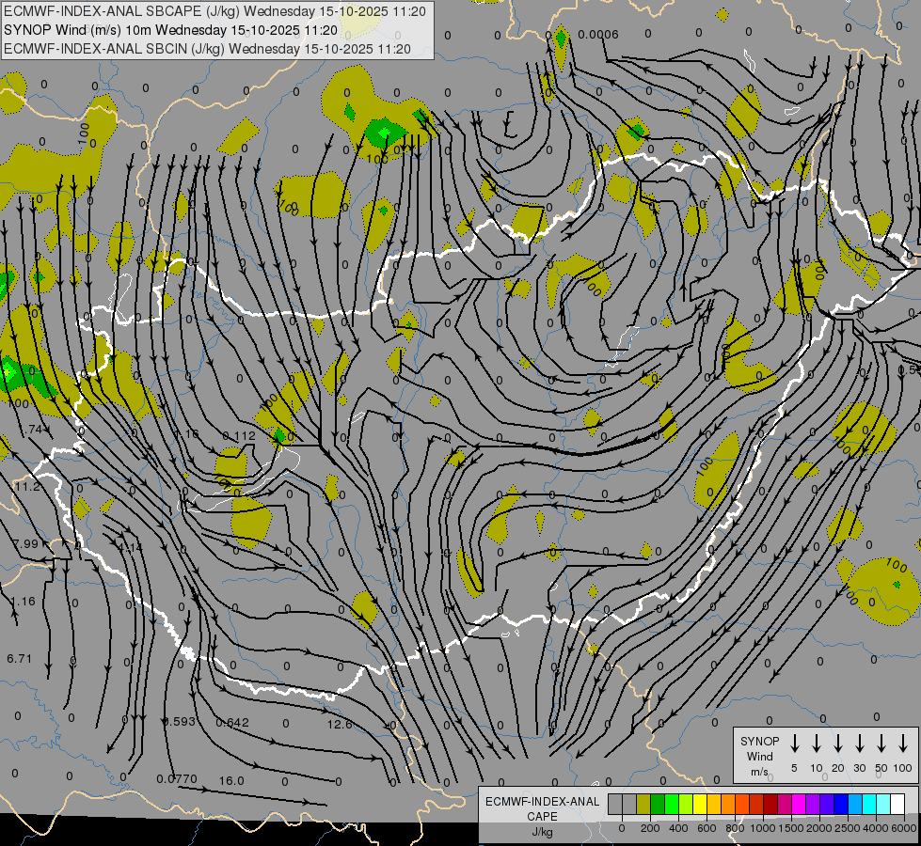Click the 400 tick label on color scale

coord(678,828)
